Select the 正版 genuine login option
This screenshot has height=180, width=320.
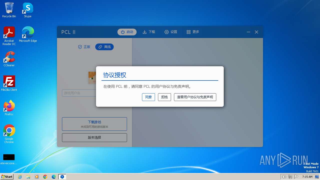[84, 47]
